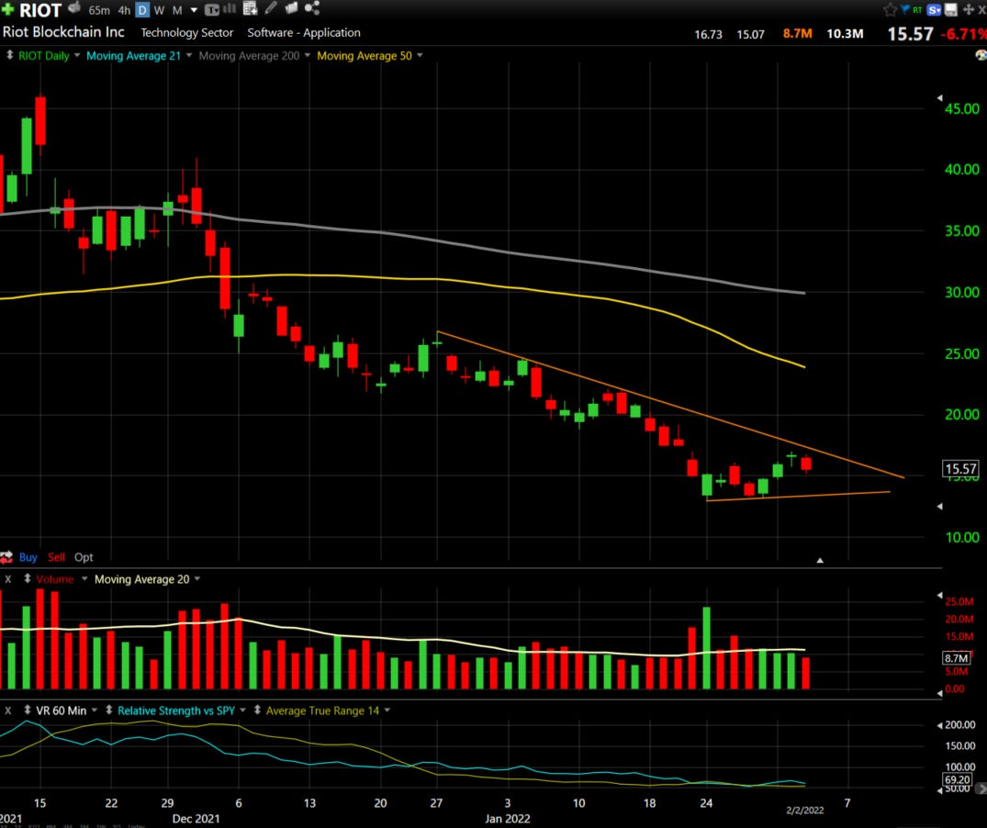Screen dimensions: 987x828
Task: Click reorder arrows beside Average True Range 14
Action: pos(257,711)
